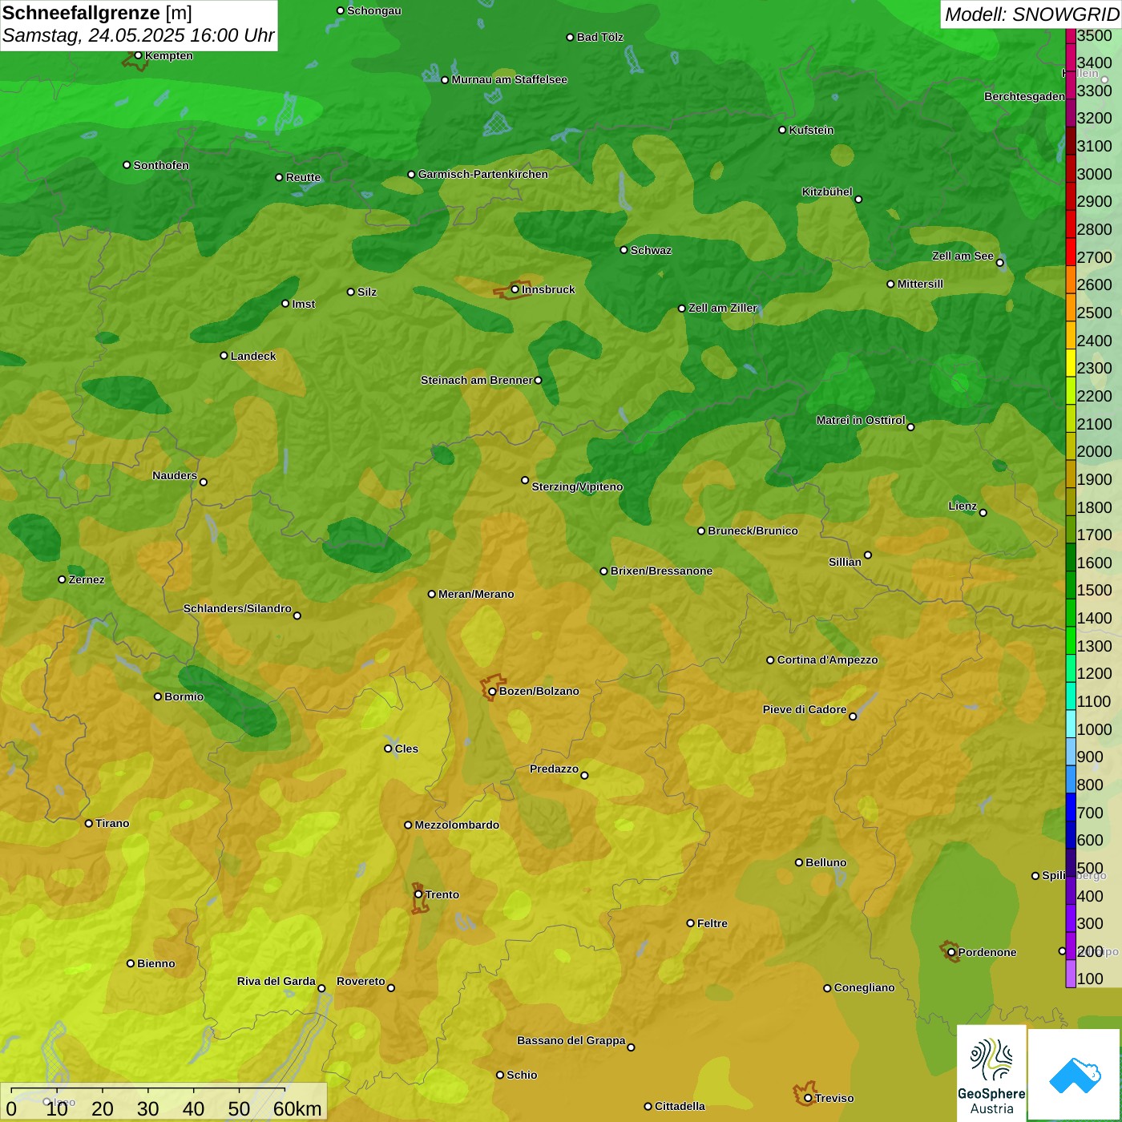The image size is (1122, 1122).
Task: Click the Sterzing/Vipiteno label
Action: tap(578, 486)
